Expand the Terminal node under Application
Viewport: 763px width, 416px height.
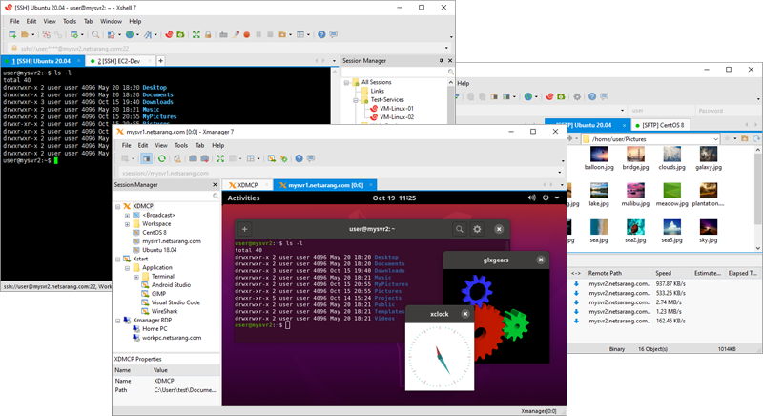[x=136, y=277]
